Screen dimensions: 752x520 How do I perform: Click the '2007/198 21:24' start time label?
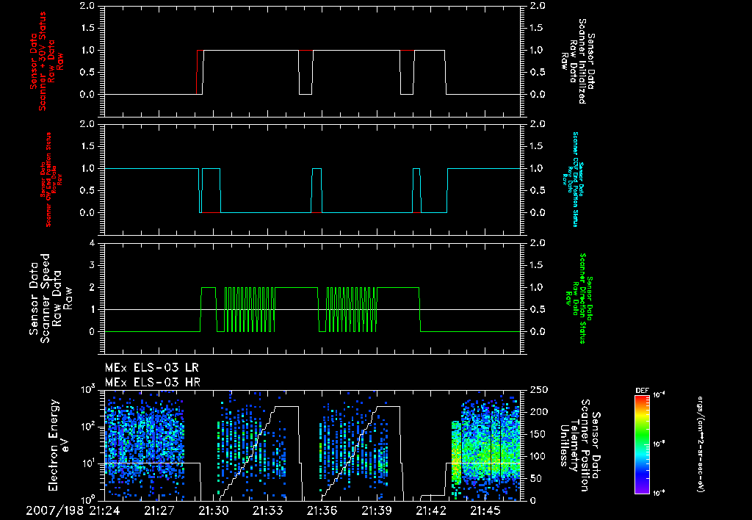73,510
